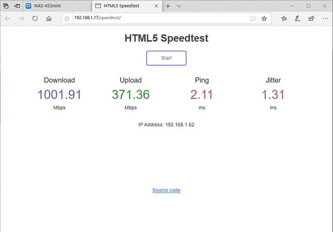Add page to favorites with star icon
Image resolution: width=333 pixels, height=232 pixels.
tap(264, 19)
